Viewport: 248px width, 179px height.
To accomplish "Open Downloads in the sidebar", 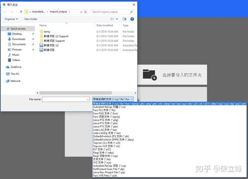I will coord(19,39).
